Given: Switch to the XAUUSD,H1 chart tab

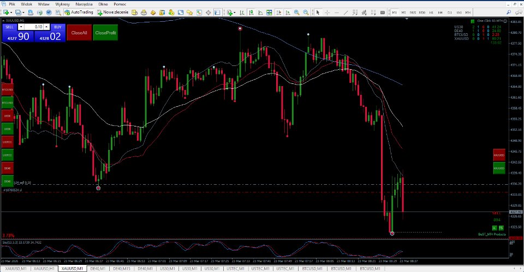Looking at the screenshot, I should click(44, 269).
